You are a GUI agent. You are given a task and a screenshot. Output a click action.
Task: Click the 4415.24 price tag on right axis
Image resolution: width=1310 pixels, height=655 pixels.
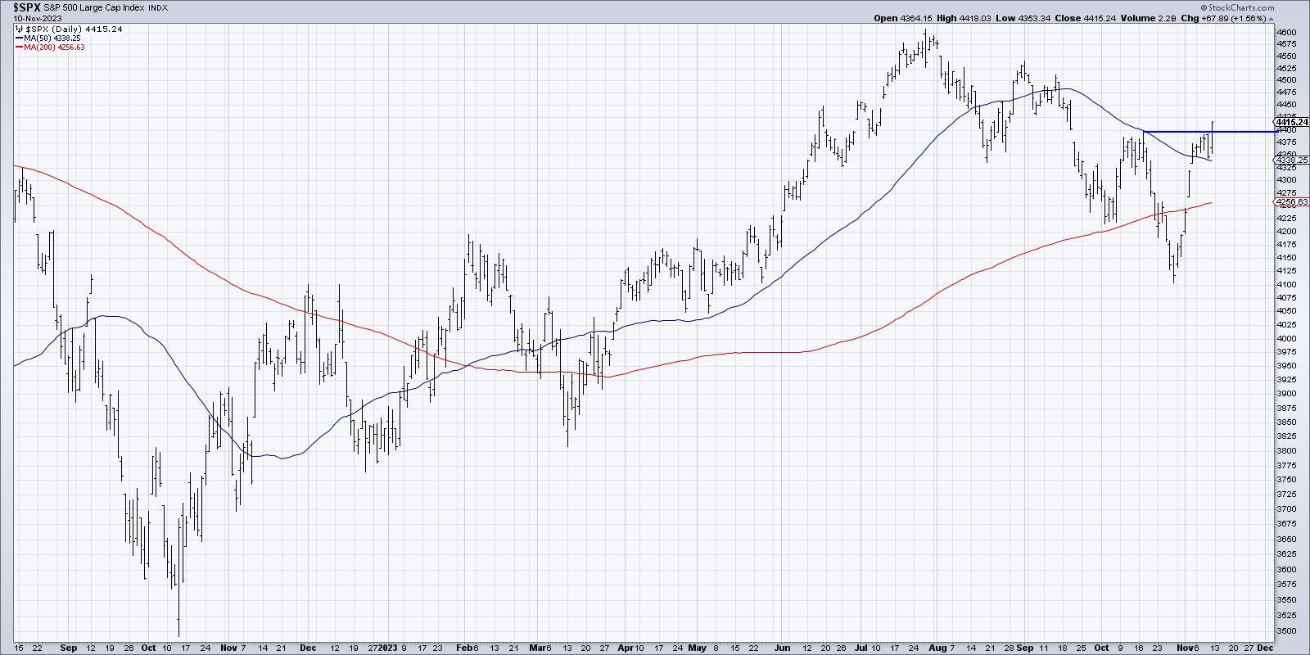tap(1289, 122)
